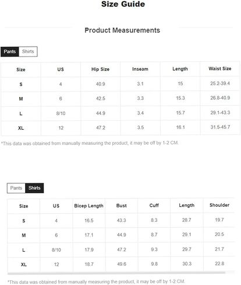The height and width of the screenshot is (285, 241).
Task: Click the bust value 49.6 for XL shirts
Action: [x=122, y=264]
